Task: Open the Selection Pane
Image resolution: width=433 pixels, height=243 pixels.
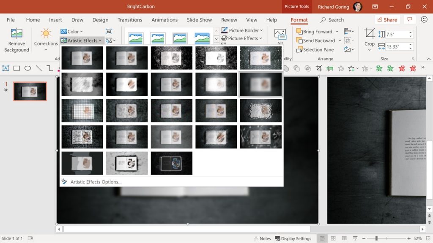Action: click(x=315, y=49)
